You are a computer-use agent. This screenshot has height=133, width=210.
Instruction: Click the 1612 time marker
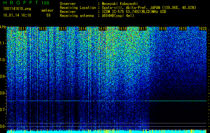(42, 29)
